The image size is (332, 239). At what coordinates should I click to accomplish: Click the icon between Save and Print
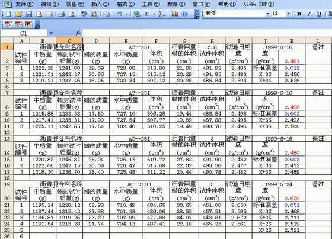(50, 14)
